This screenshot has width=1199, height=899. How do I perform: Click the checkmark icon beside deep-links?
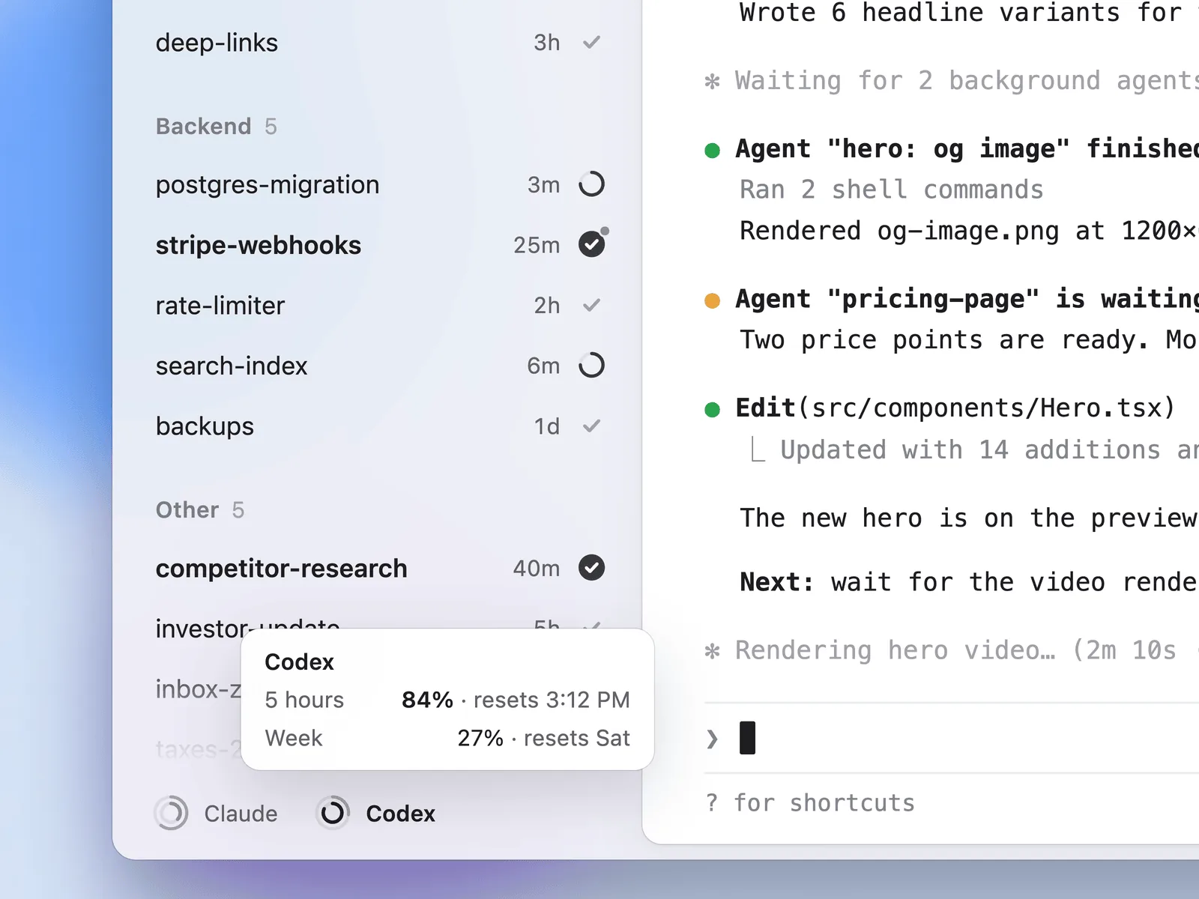coord(591,43)
